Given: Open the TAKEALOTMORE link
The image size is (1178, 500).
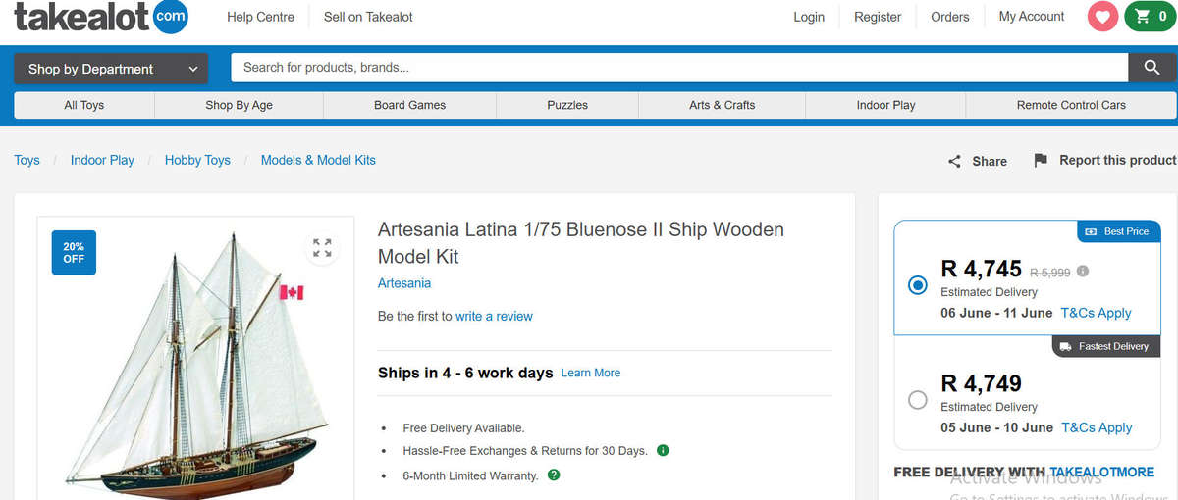Looking at the screenshot, I should pyautogui.click(x=1101, y=472).
